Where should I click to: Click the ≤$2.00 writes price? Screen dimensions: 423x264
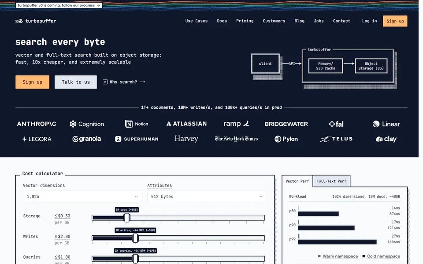coord(62,237)
